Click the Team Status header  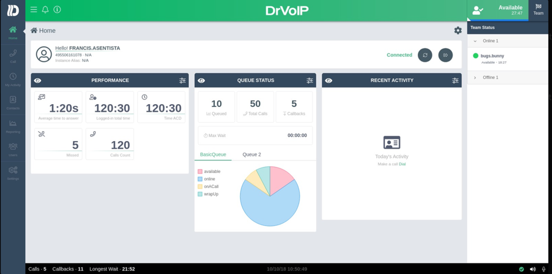[509, 28]
